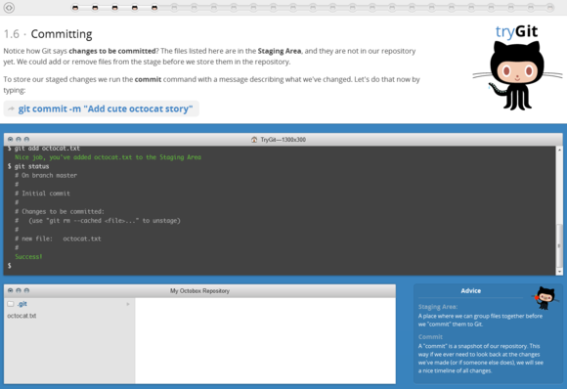Click the 'new file: octocat.txt' terminal line
Viewport: 567px width, 389px height.
pyautogui.click(x=58, y=238)
